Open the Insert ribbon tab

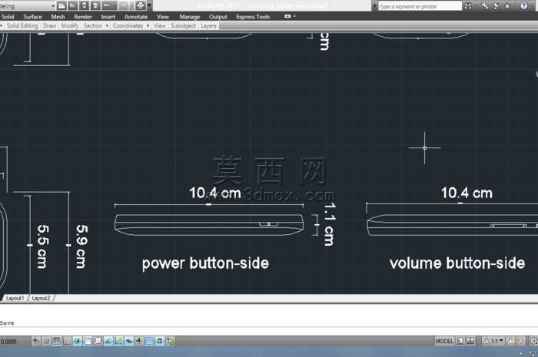tap(108, 16)
